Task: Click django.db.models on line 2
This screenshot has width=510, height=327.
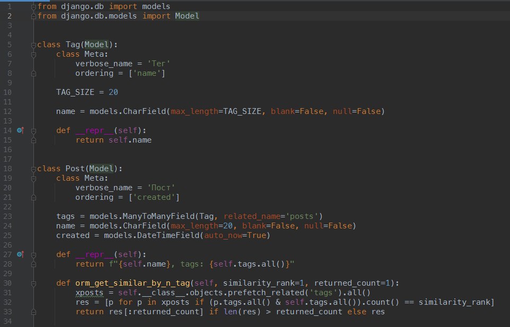Action: click(99, 16)
